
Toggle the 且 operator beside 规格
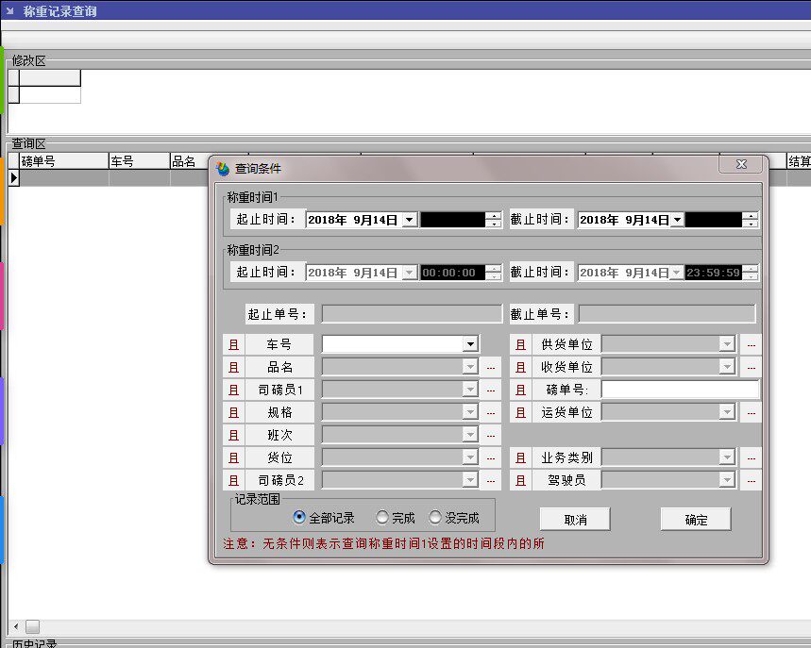233,413
